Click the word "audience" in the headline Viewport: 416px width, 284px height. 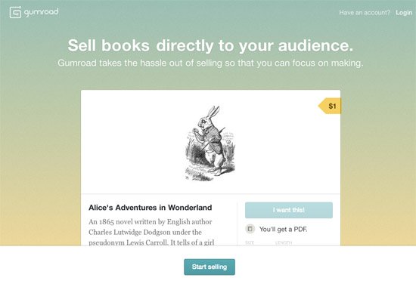pyautogui.click(x=315, y=45)
